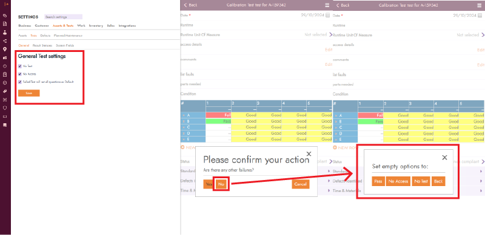Switch to the Inventory settings tab
485x235 pixels.
pyautogui.click(x=96, y=25)
